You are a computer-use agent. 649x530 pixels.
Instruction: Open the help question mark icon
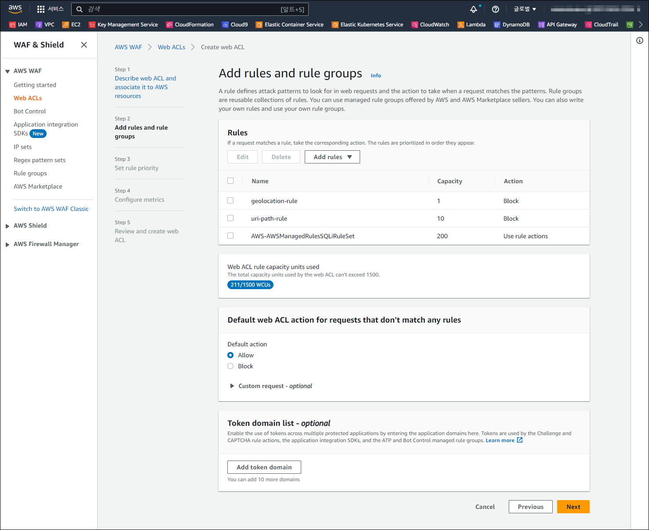pos(496,9)
